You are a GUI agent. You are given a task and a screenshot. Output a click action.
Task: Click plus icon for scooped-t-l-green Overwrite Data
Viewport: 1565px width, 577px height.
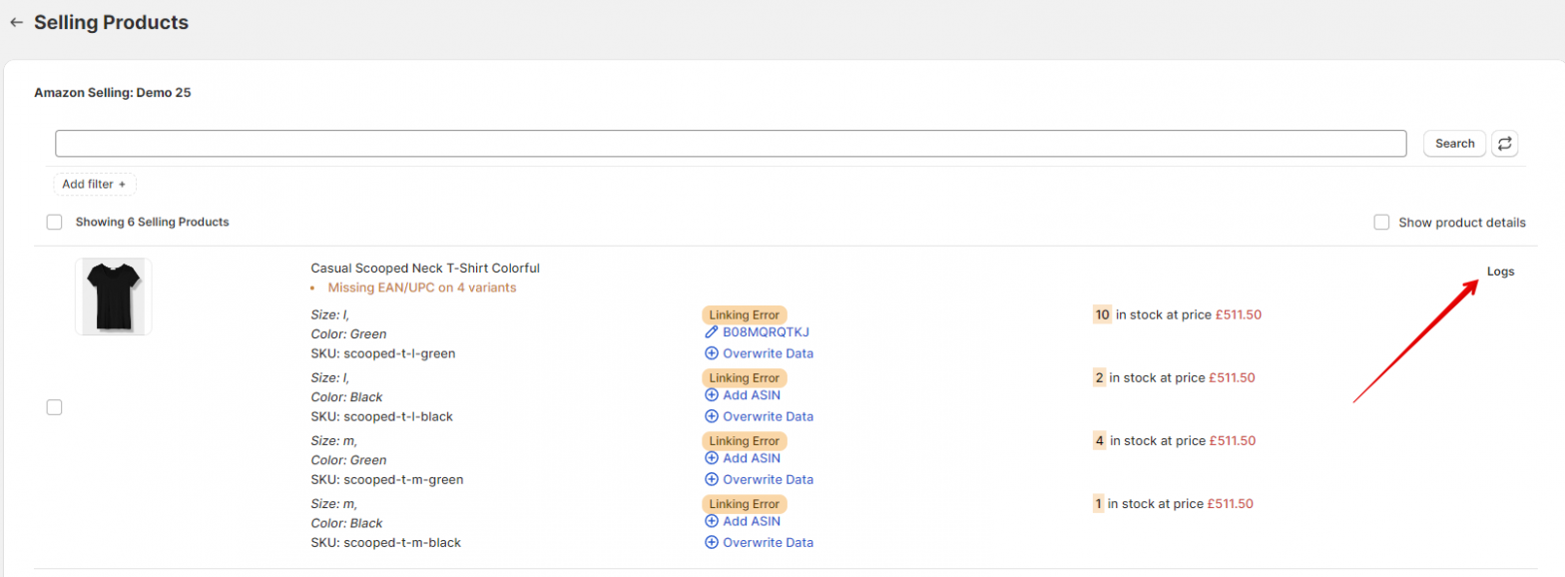[712, 353]
